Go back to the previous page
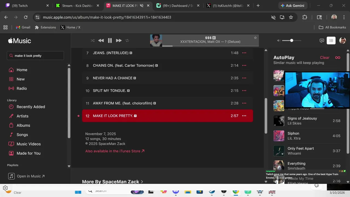Image resolution: width=350 pixels, height=197 pixels. pyautogui.click(x=6, y=17)
